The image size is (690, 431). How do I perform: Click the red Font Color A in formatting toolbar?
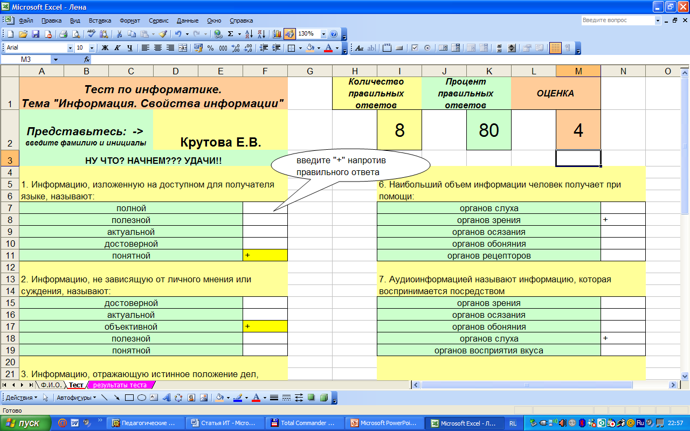[x=328, y=48]
